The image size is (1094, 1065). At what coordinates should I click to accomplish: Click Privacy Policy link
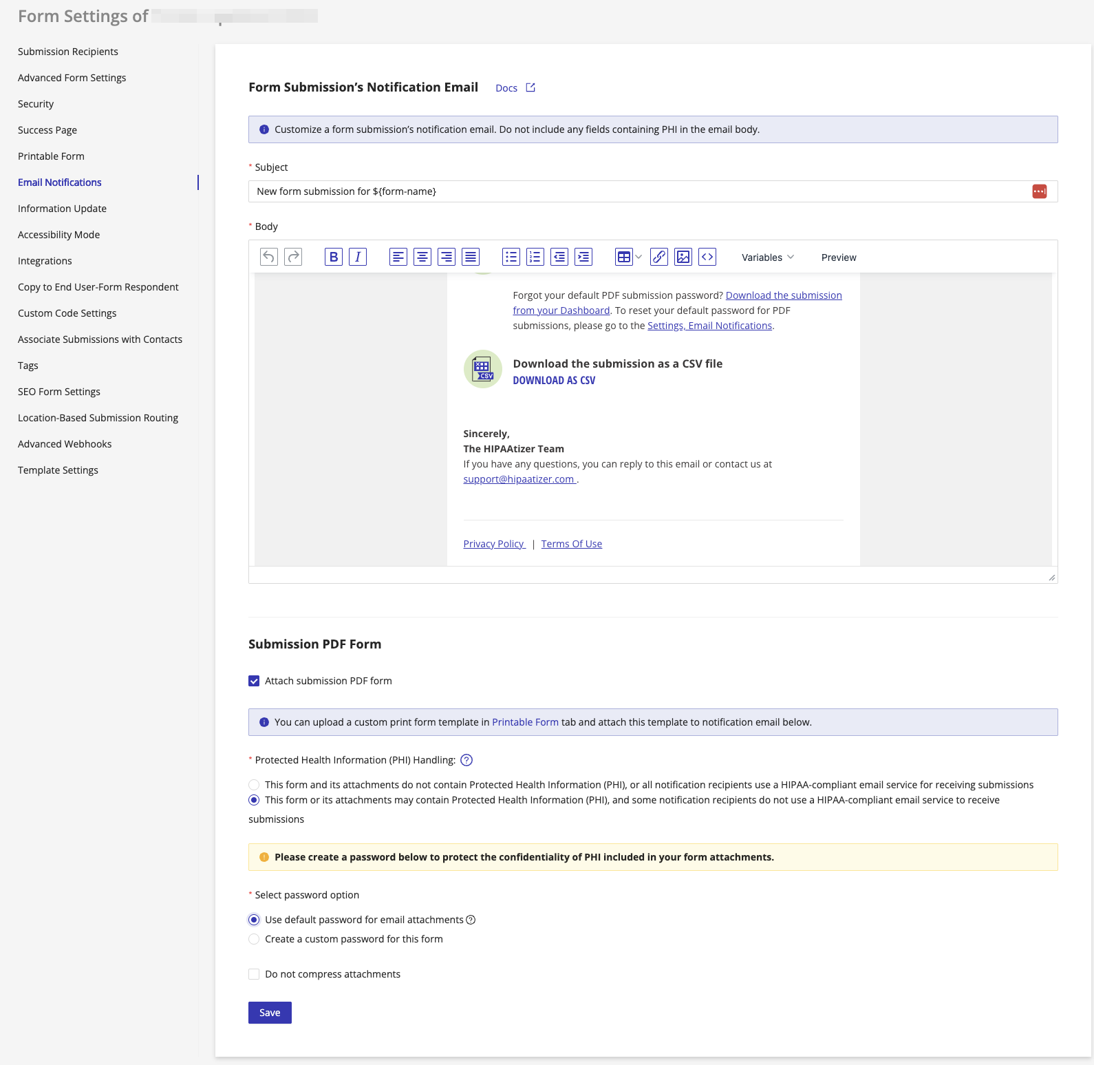click(x=494, y=544)
